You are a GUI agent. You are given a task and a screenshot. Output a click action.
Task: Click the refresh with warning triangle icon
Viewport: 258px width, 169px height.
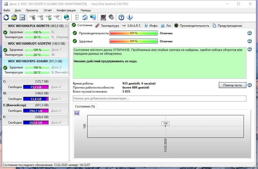coord(14,17)
